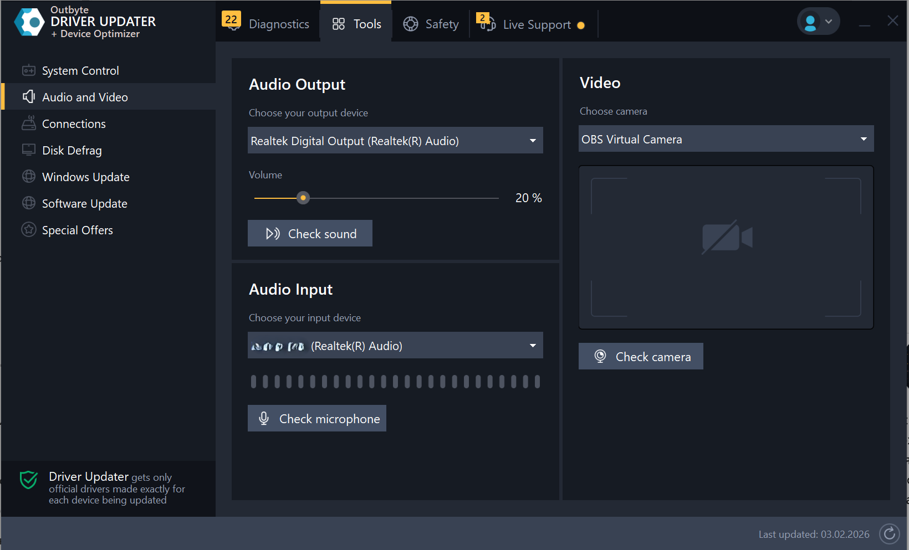Click the refresh icon beside Last updated
Image resolution: width=909 pixels, height=550 pixels.
coord(889,534)
